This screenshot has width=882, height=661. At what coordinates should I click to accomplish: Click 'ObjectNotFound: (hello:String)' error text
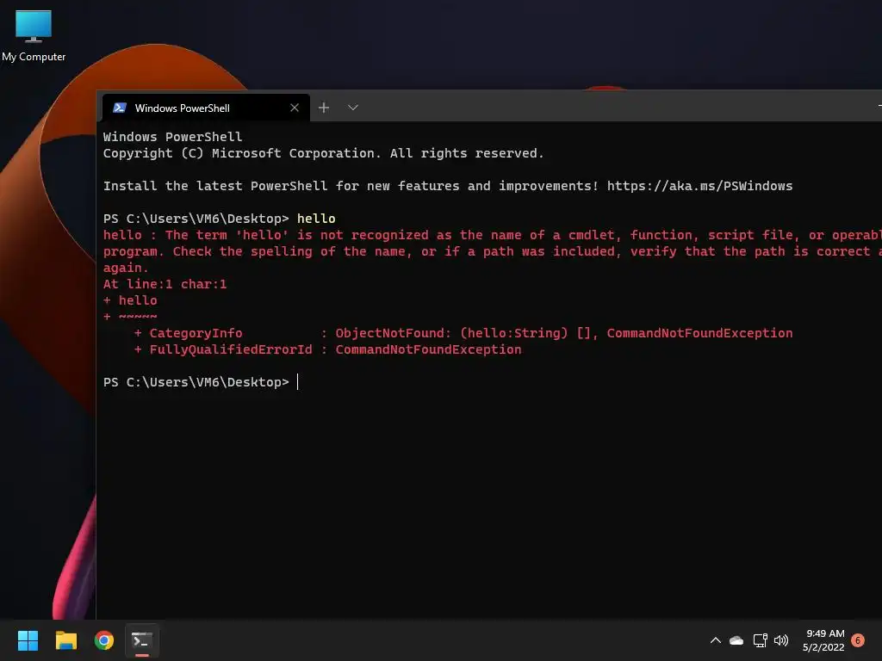click(451, 333)
